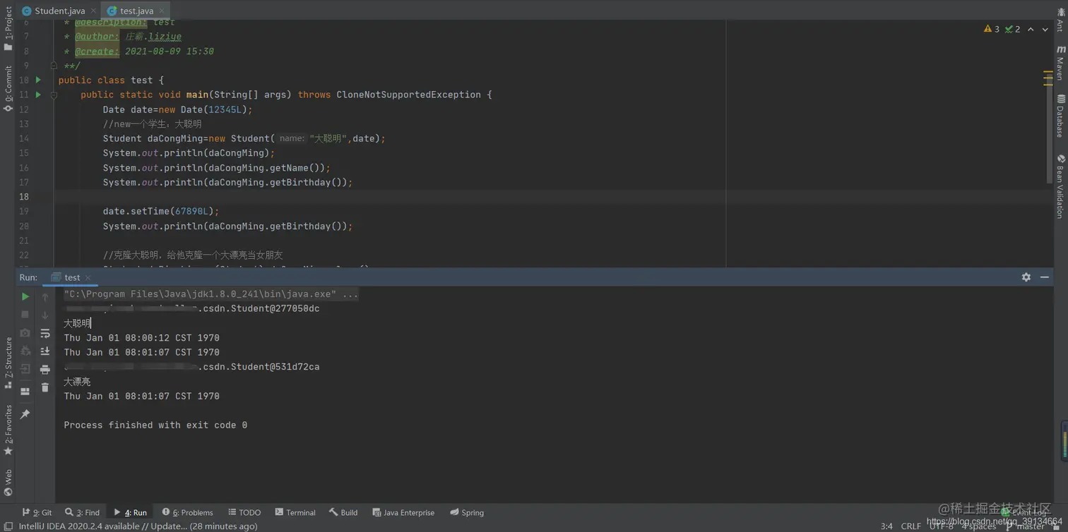
Task: Click the camera Dump Threads icon
Action: [25, 333]
